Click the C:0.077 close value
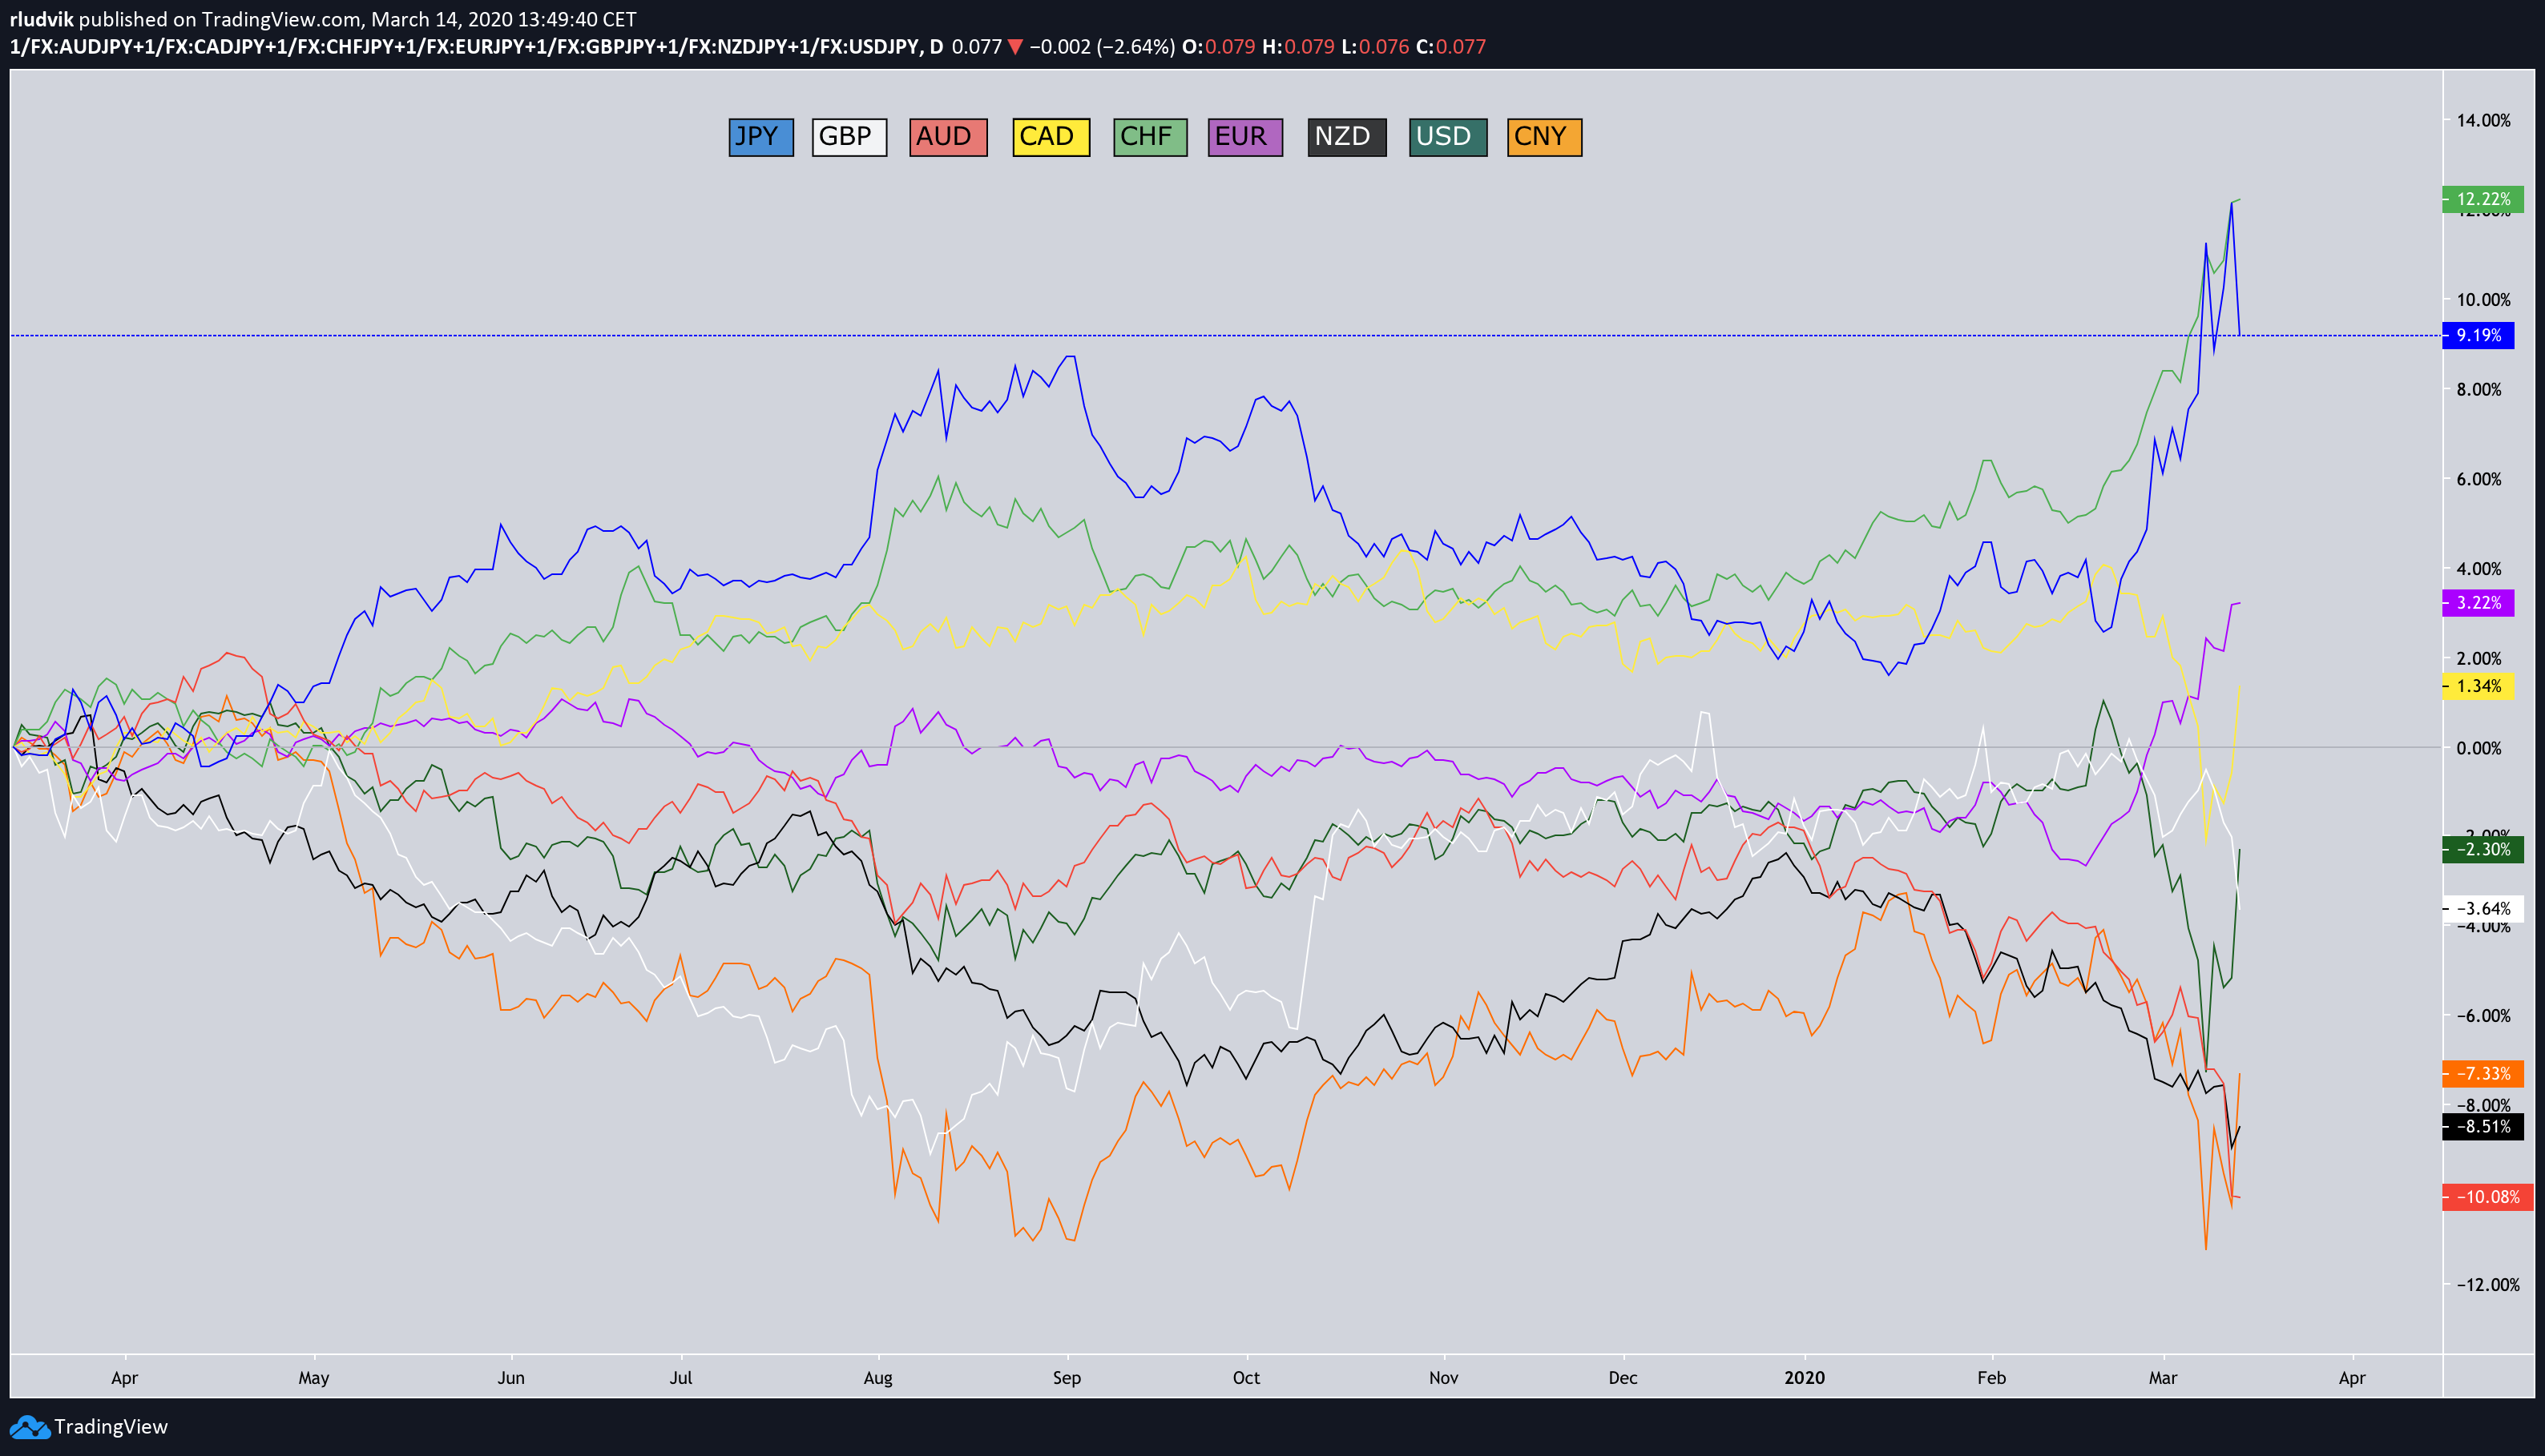2545x1456 pixels. tap(1450, 47)
